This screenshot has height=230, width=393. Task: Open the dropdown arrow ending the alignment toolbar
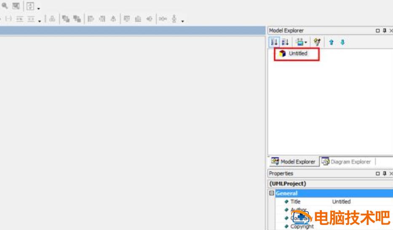click(183, 21)
